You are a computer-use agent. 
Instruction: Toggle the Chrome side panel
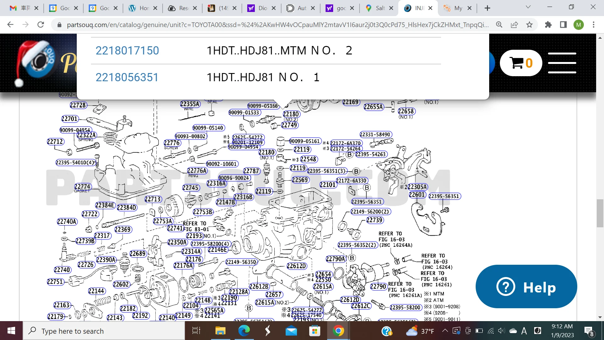tap(563, 25)
